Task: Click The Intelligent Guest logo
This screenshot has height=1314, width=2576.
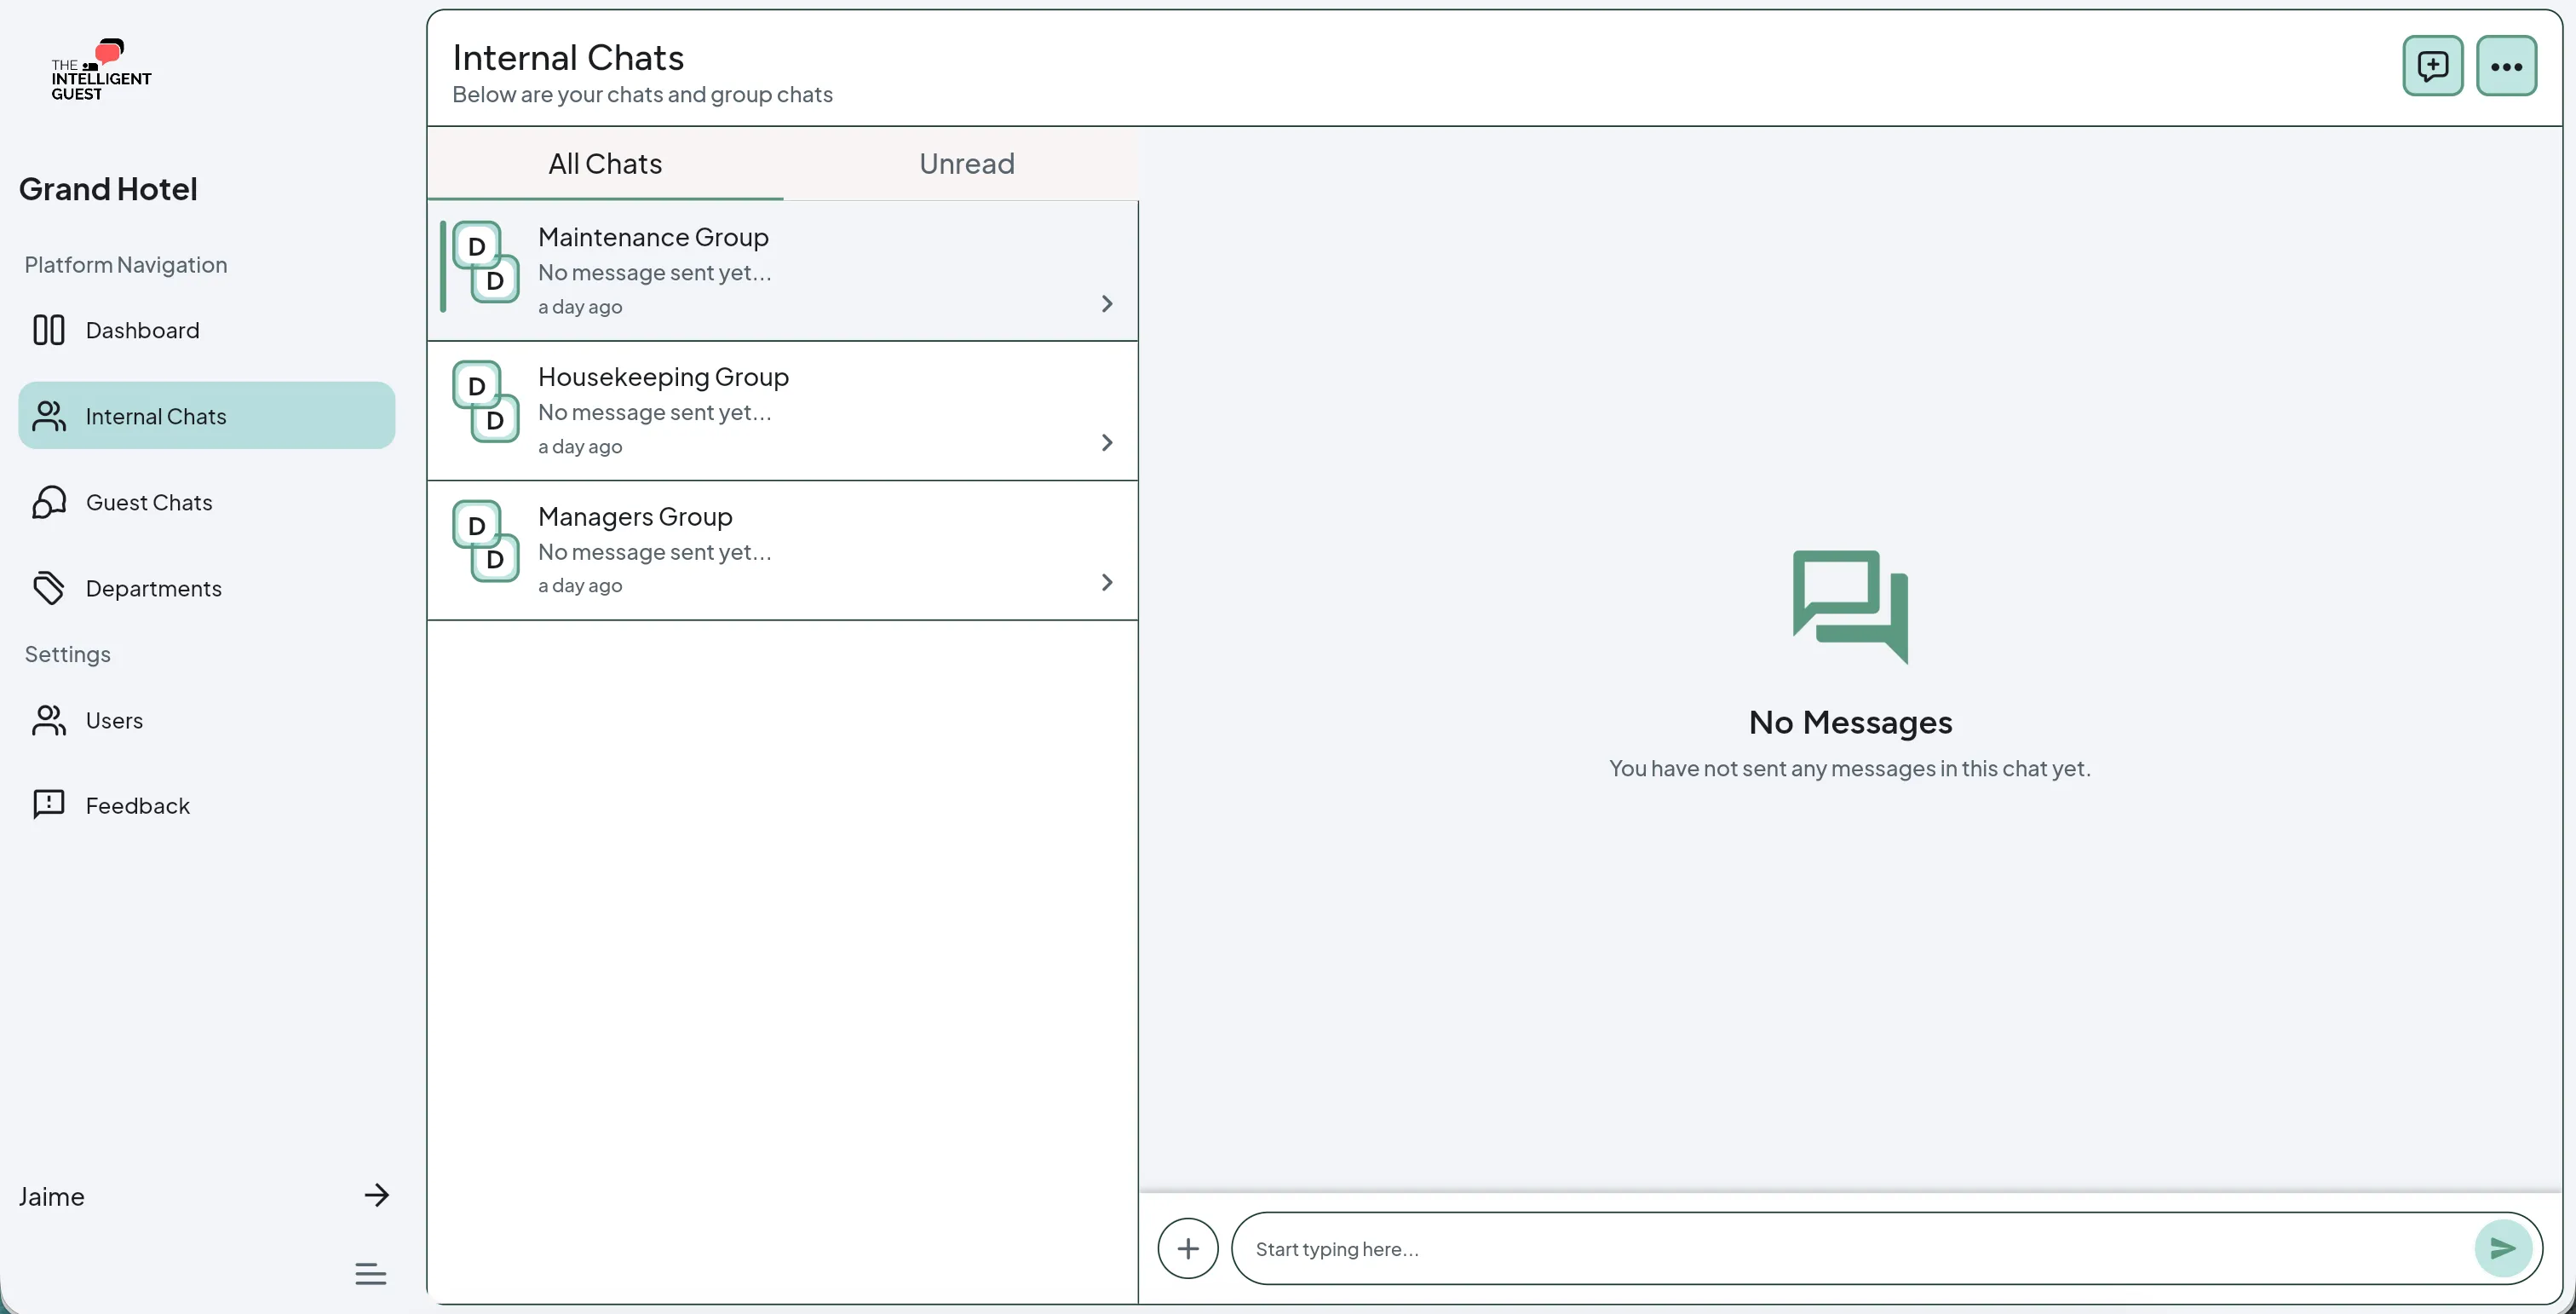Action: (x=101, y=69)
